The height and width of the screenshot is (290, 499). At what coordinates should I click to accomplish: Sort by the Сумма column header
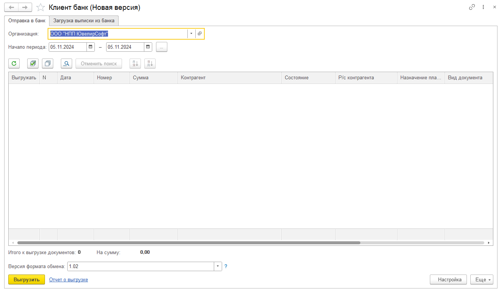pyautogui.click(x=154, y=77)
